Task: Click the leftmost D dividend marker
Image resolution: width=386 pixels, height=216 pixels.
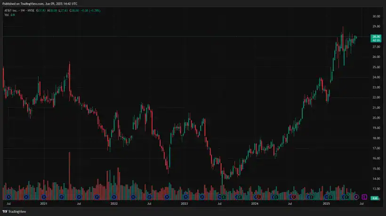Action: click(x=8, y=196)
